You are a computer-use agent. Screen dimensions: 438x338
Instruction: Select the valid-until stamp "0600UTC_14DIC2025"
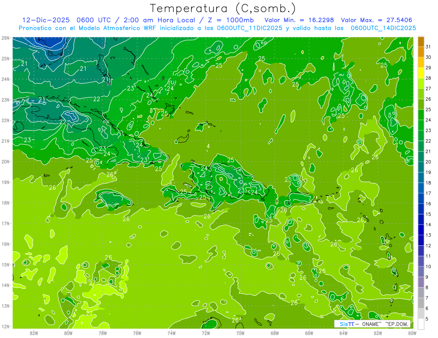click(383, 28)
